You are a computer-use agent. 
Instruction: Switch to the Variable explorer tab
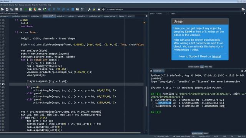(194, 67)
